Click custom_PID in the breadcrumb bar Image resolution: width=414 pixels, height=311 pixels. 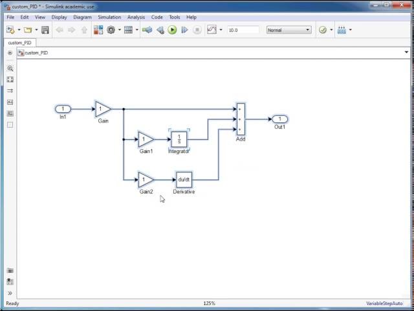[36, 53]
